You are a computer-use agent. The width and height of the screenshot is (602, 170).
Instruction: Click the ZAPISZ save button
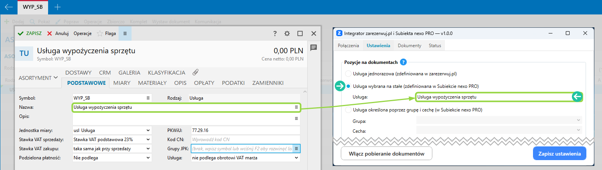tap(30, 33)
